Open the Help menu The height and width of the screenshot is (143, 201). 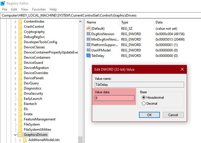coord(53,9)
